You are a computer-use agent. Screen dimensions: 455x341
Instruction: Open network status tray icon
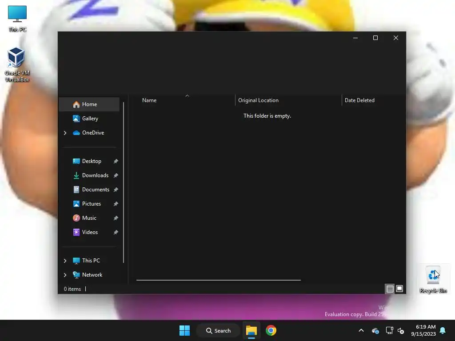[x=389, y=330]
